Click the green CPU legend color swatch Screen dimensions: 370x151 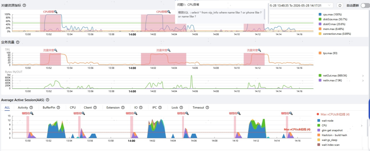318,125
